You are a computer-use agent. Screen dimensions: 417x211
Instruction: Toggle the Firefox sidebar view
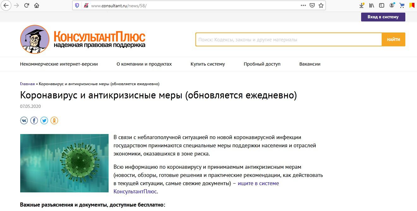point(382,5)
